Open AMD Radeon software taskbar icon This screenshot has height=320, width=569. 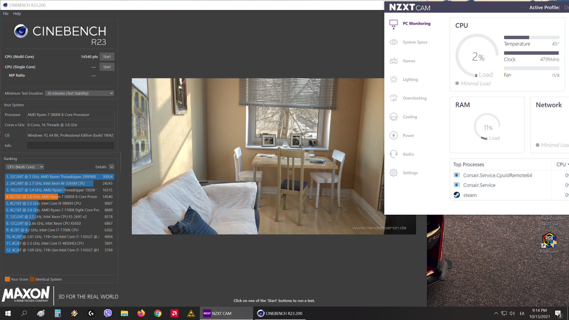click(175, 313)
